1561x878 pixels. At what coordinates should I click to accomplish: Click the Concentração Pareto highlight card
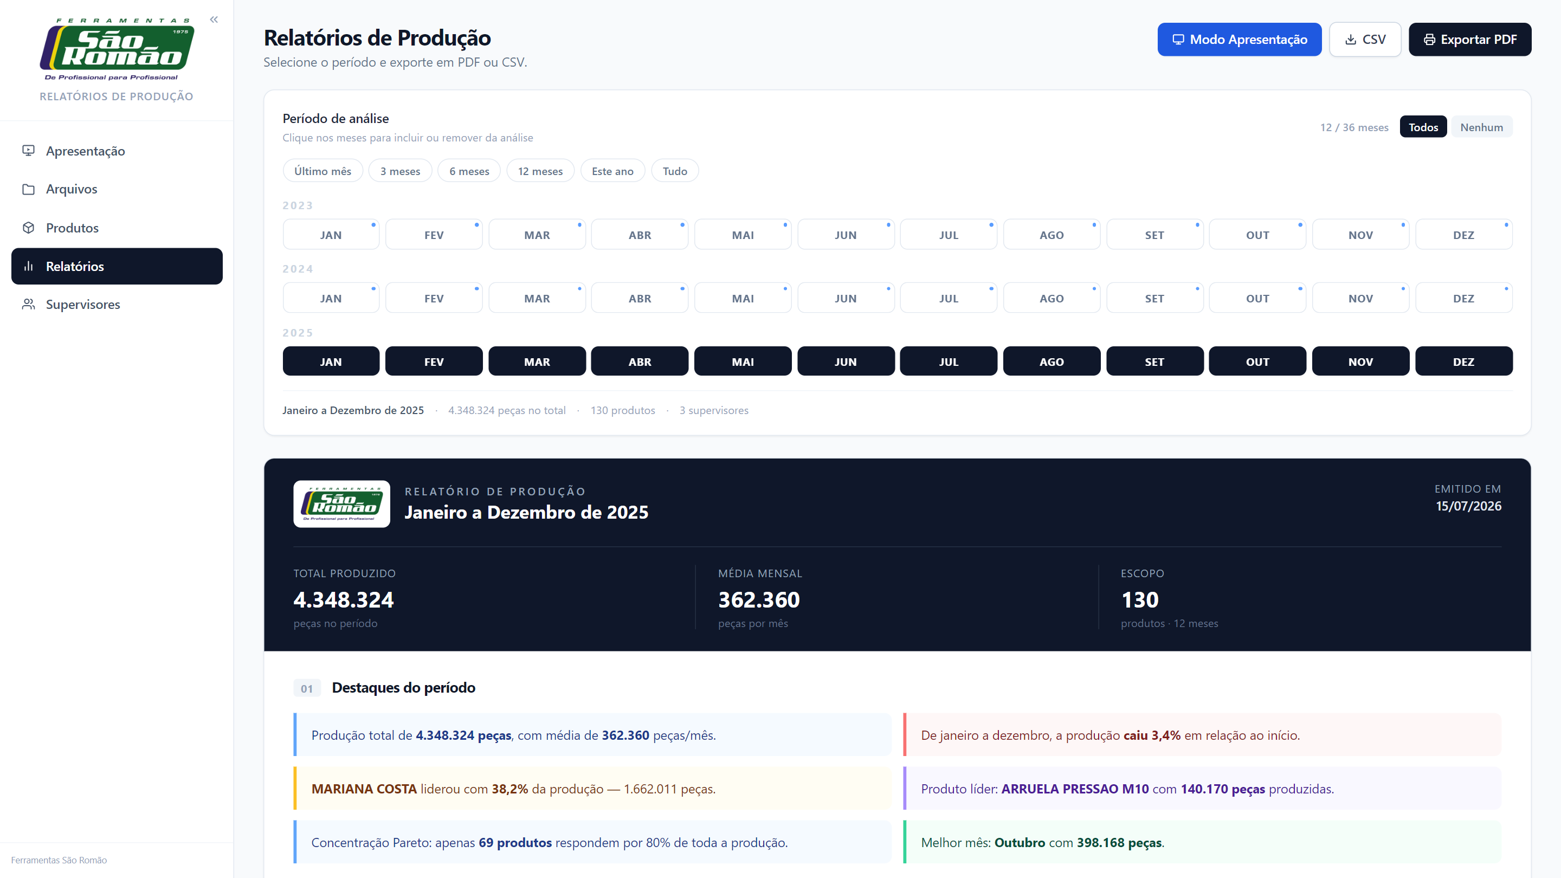[592, 842]
